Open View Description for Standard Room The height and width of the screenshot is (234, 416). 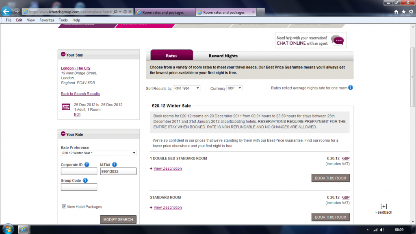pos(168,208)
